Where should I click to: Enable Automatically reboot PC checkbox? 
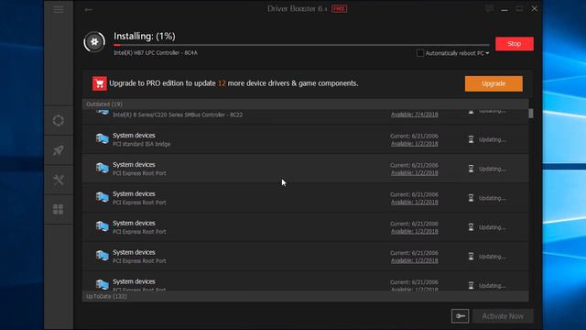pos(420,53)
